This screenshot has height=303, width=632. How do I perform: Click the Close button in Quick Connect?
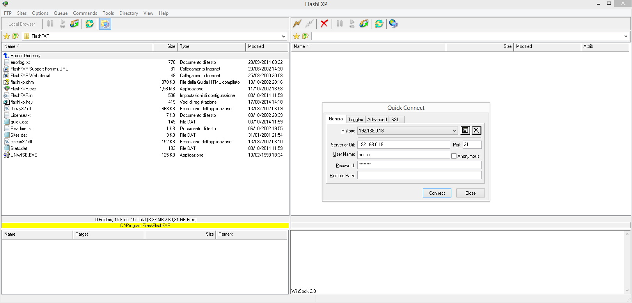[x=470, y=193]
